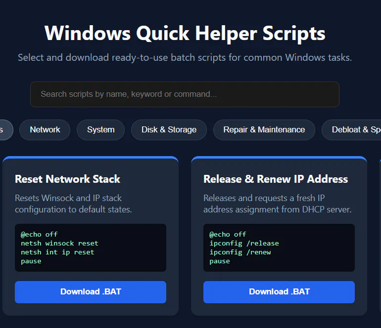Click '@echo off' in Release & Renew code
381x328 pixels.
pyautogui.click(x=228, y=234)
